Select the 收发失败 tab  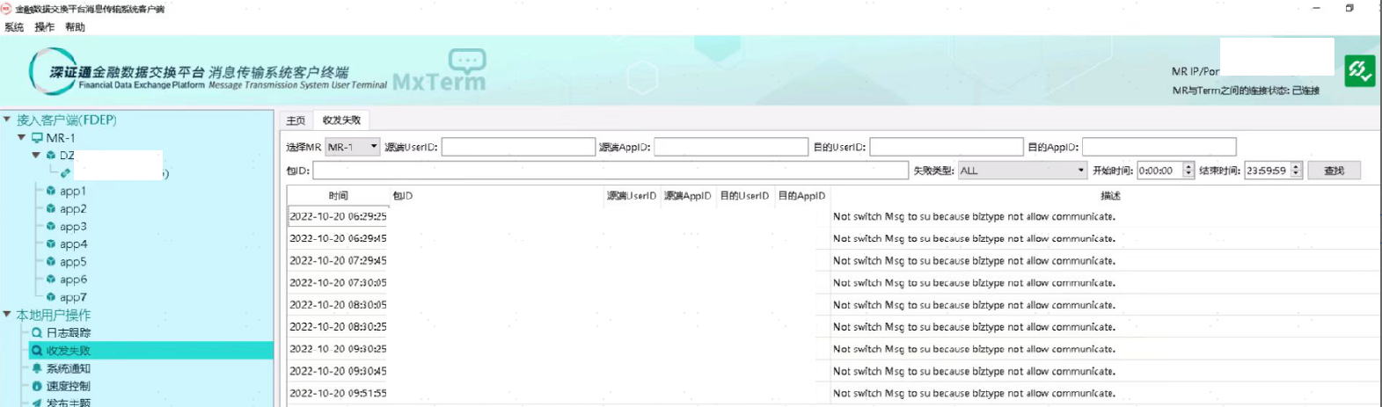point(341,120)
